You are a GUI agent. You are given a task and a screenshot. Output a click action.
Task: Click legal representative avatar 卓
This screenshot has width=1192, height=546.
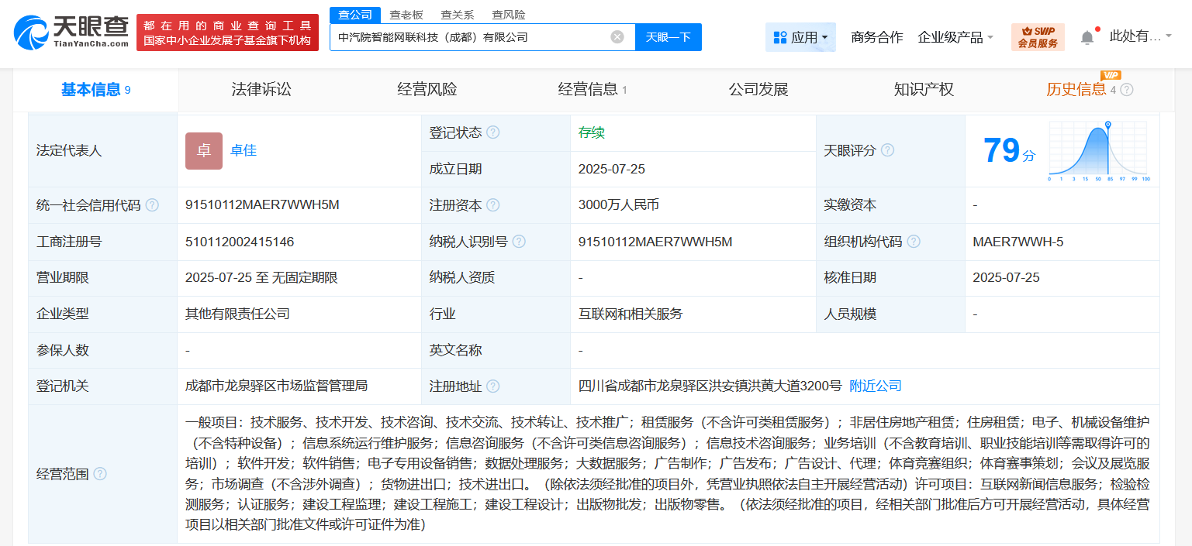[x=203, y=150]
